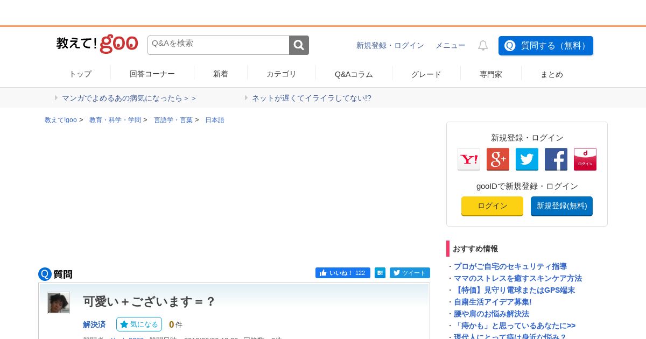This screenshot has height=339, width=646.
Task: Open マンガでよめるあの病気になったら link
Action: (x=129, y=98)
